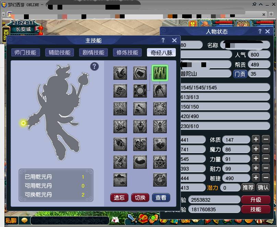
Task: Select the book skill icon
Action: tap(140, 73)
